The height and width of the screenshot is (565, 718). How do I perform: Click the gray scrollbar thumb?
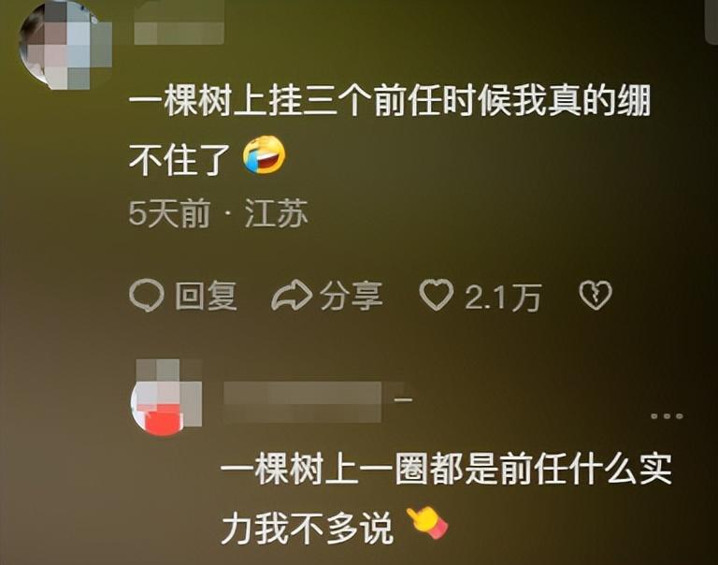pos(712,21)
